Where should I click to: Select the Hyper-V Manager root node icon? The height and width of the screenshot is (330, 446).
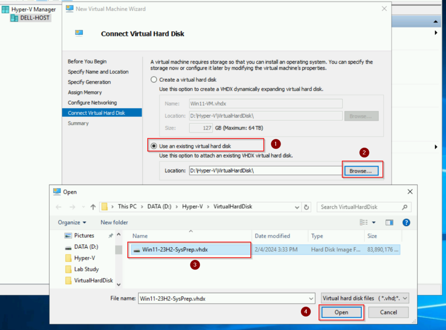click(x=5, y=10)
